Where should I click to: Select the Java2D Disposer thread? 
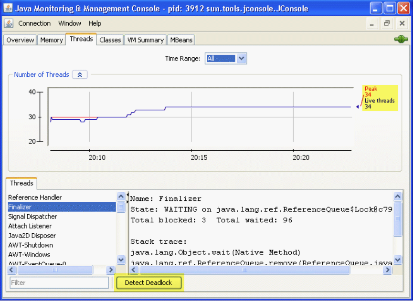[32, 236]
